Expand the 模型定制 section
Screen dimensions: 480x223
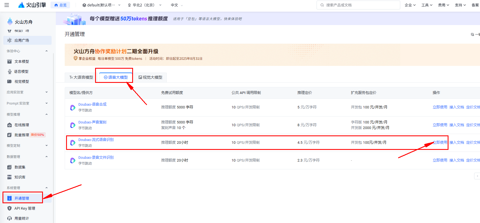coord(47,145)
